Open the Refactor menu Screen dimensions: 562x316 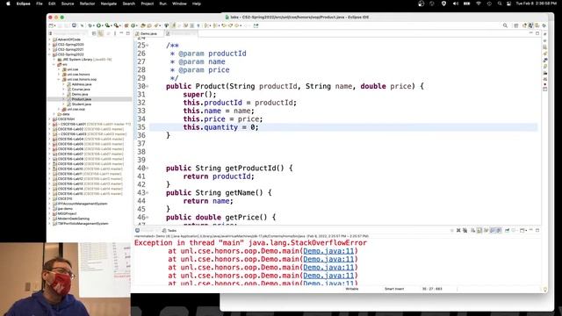tap(87, 4)
